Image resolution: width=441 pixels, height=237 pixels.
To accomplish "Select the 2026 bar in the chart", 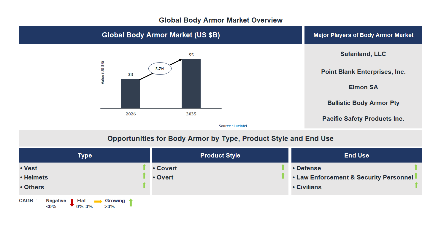I will (x=131, y=93).
